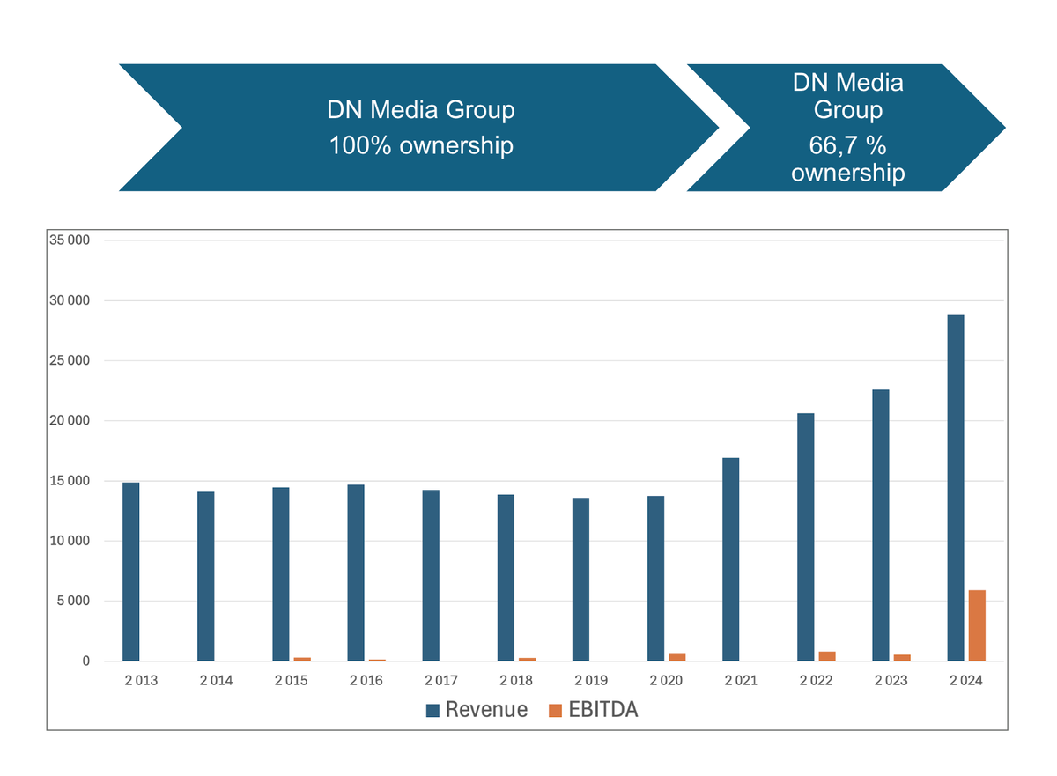Click the orange EBITDA bar for 2024
The height and width of the screenshot is (776, 1057).
click(976, 621)
